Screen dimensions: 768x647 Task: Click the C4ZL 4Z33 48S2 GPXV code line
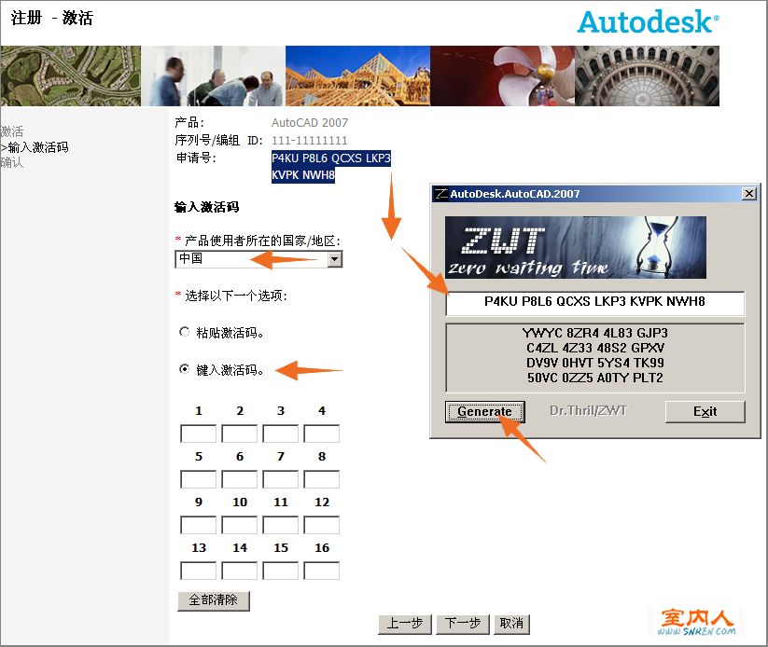595,348
